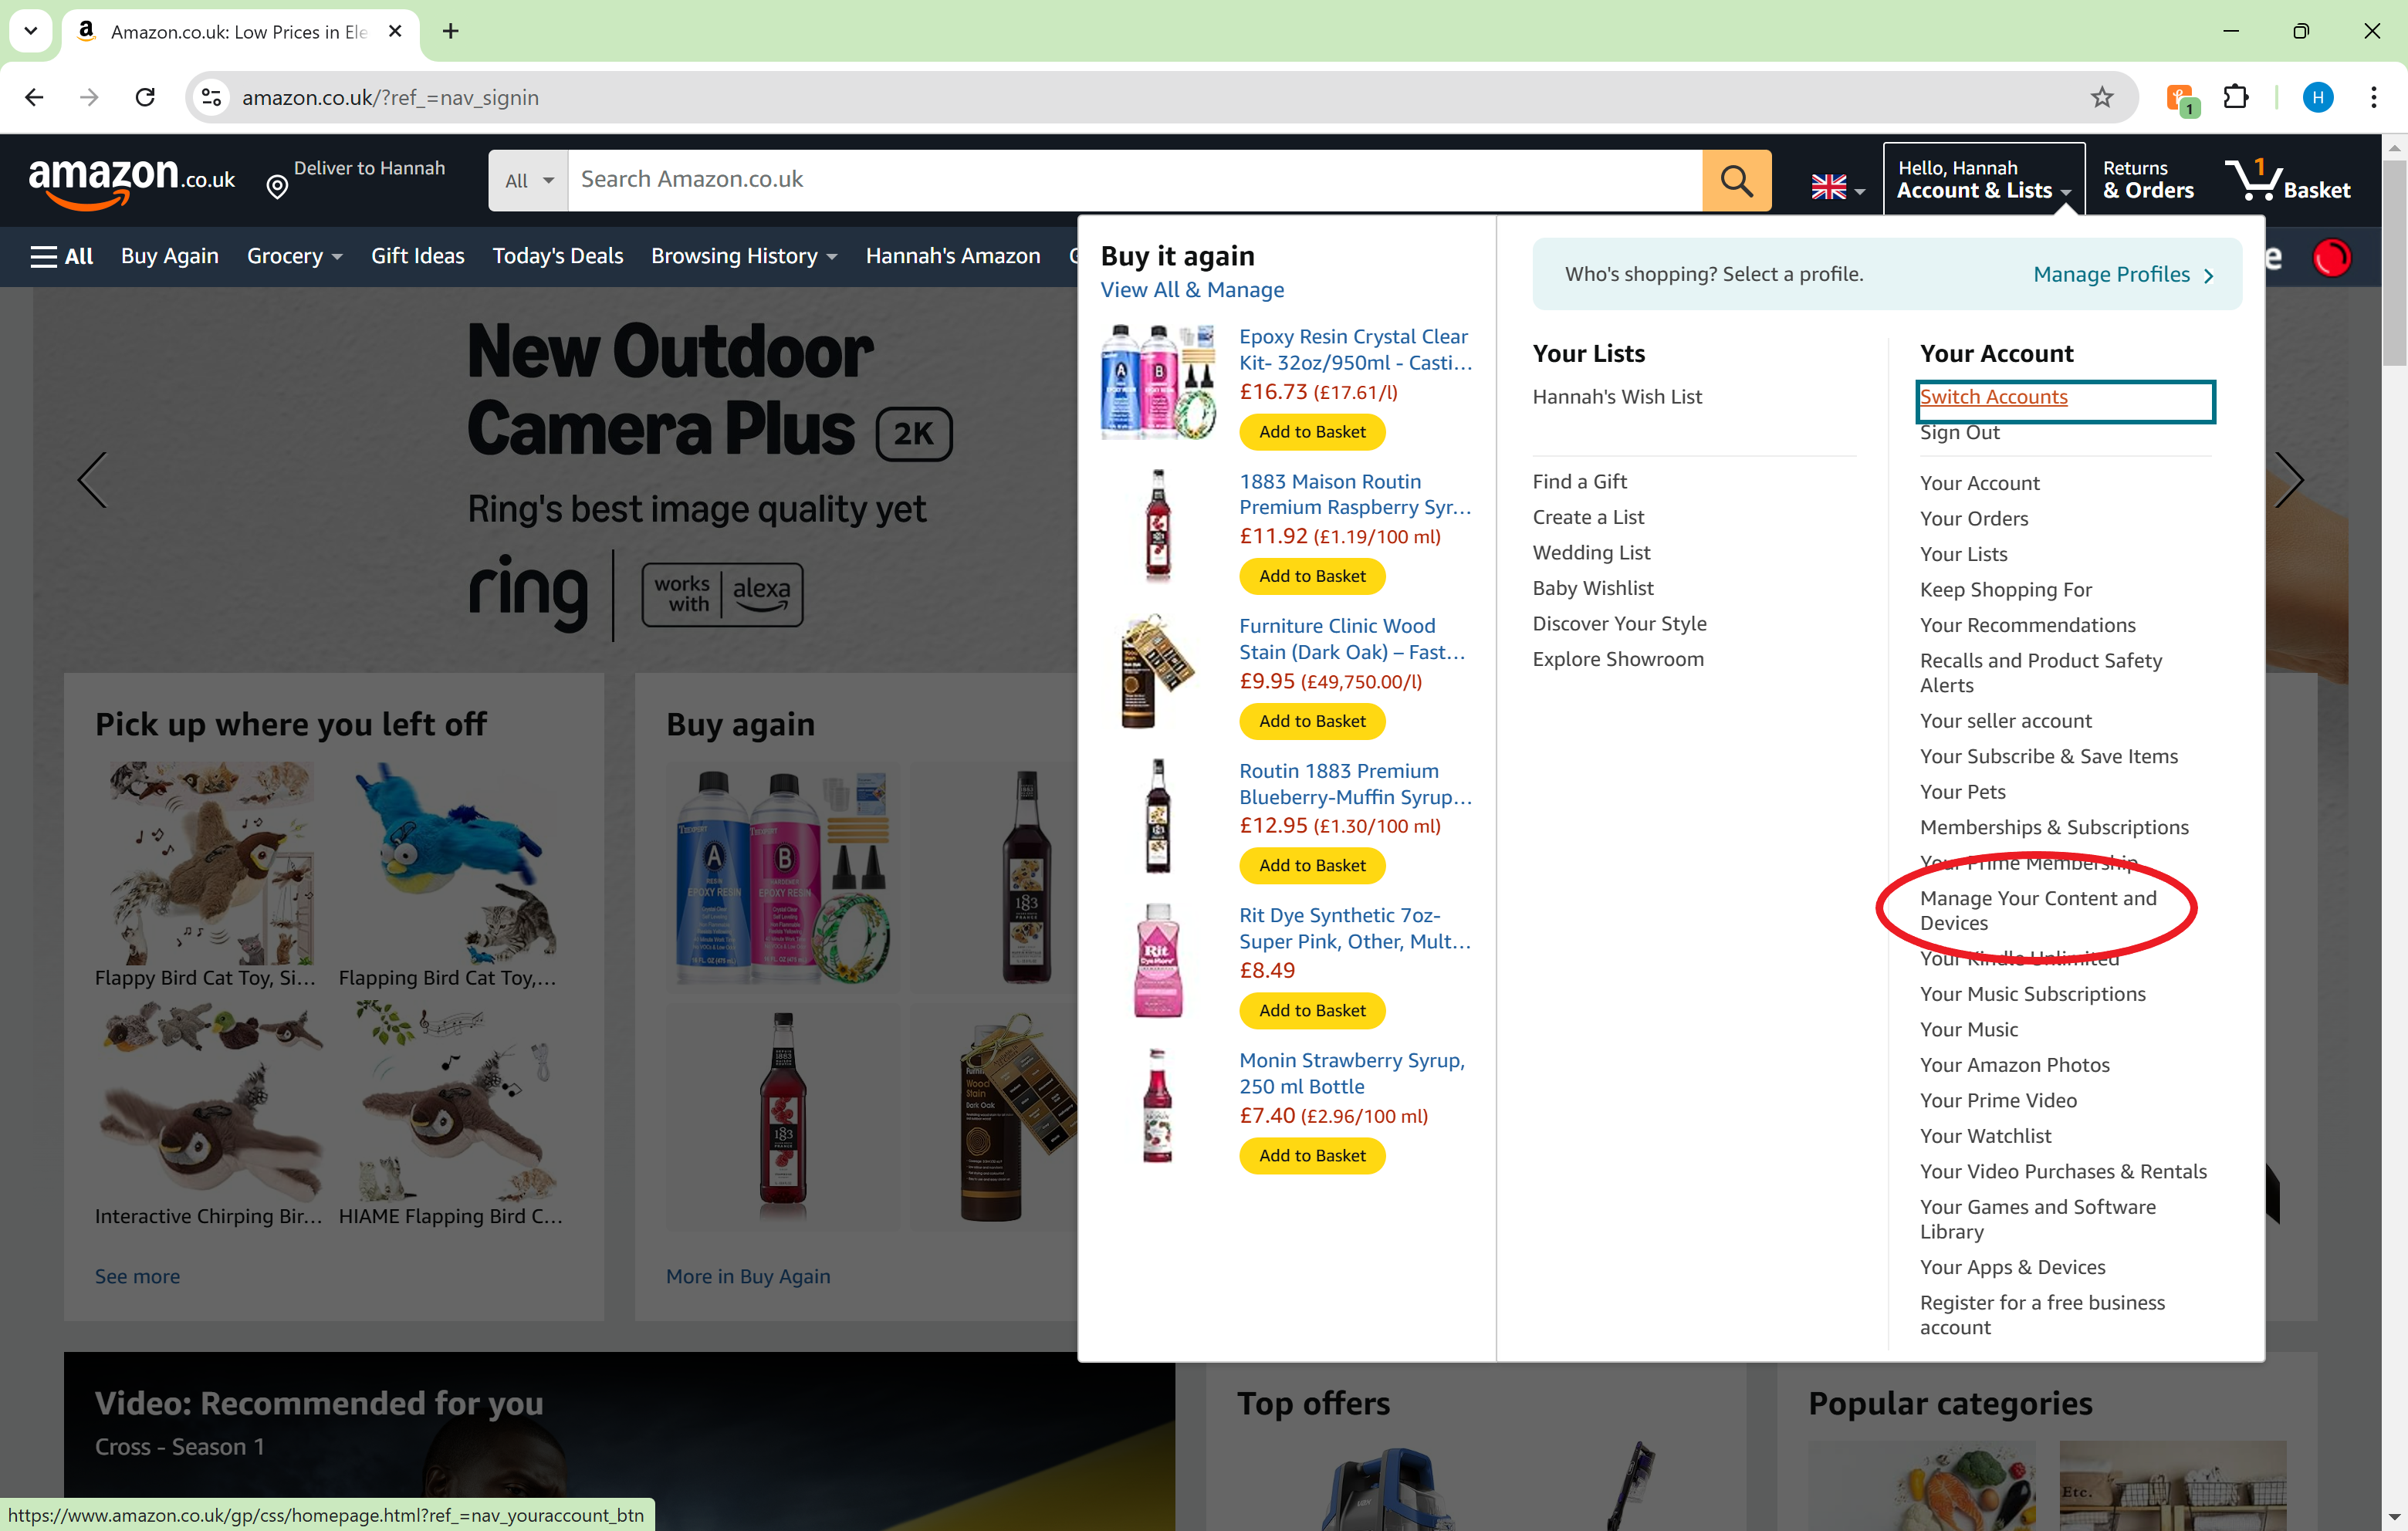Open Account & Lists dropdown
This screenshot has width=2408, height=1531.
tap(1984, 180)
